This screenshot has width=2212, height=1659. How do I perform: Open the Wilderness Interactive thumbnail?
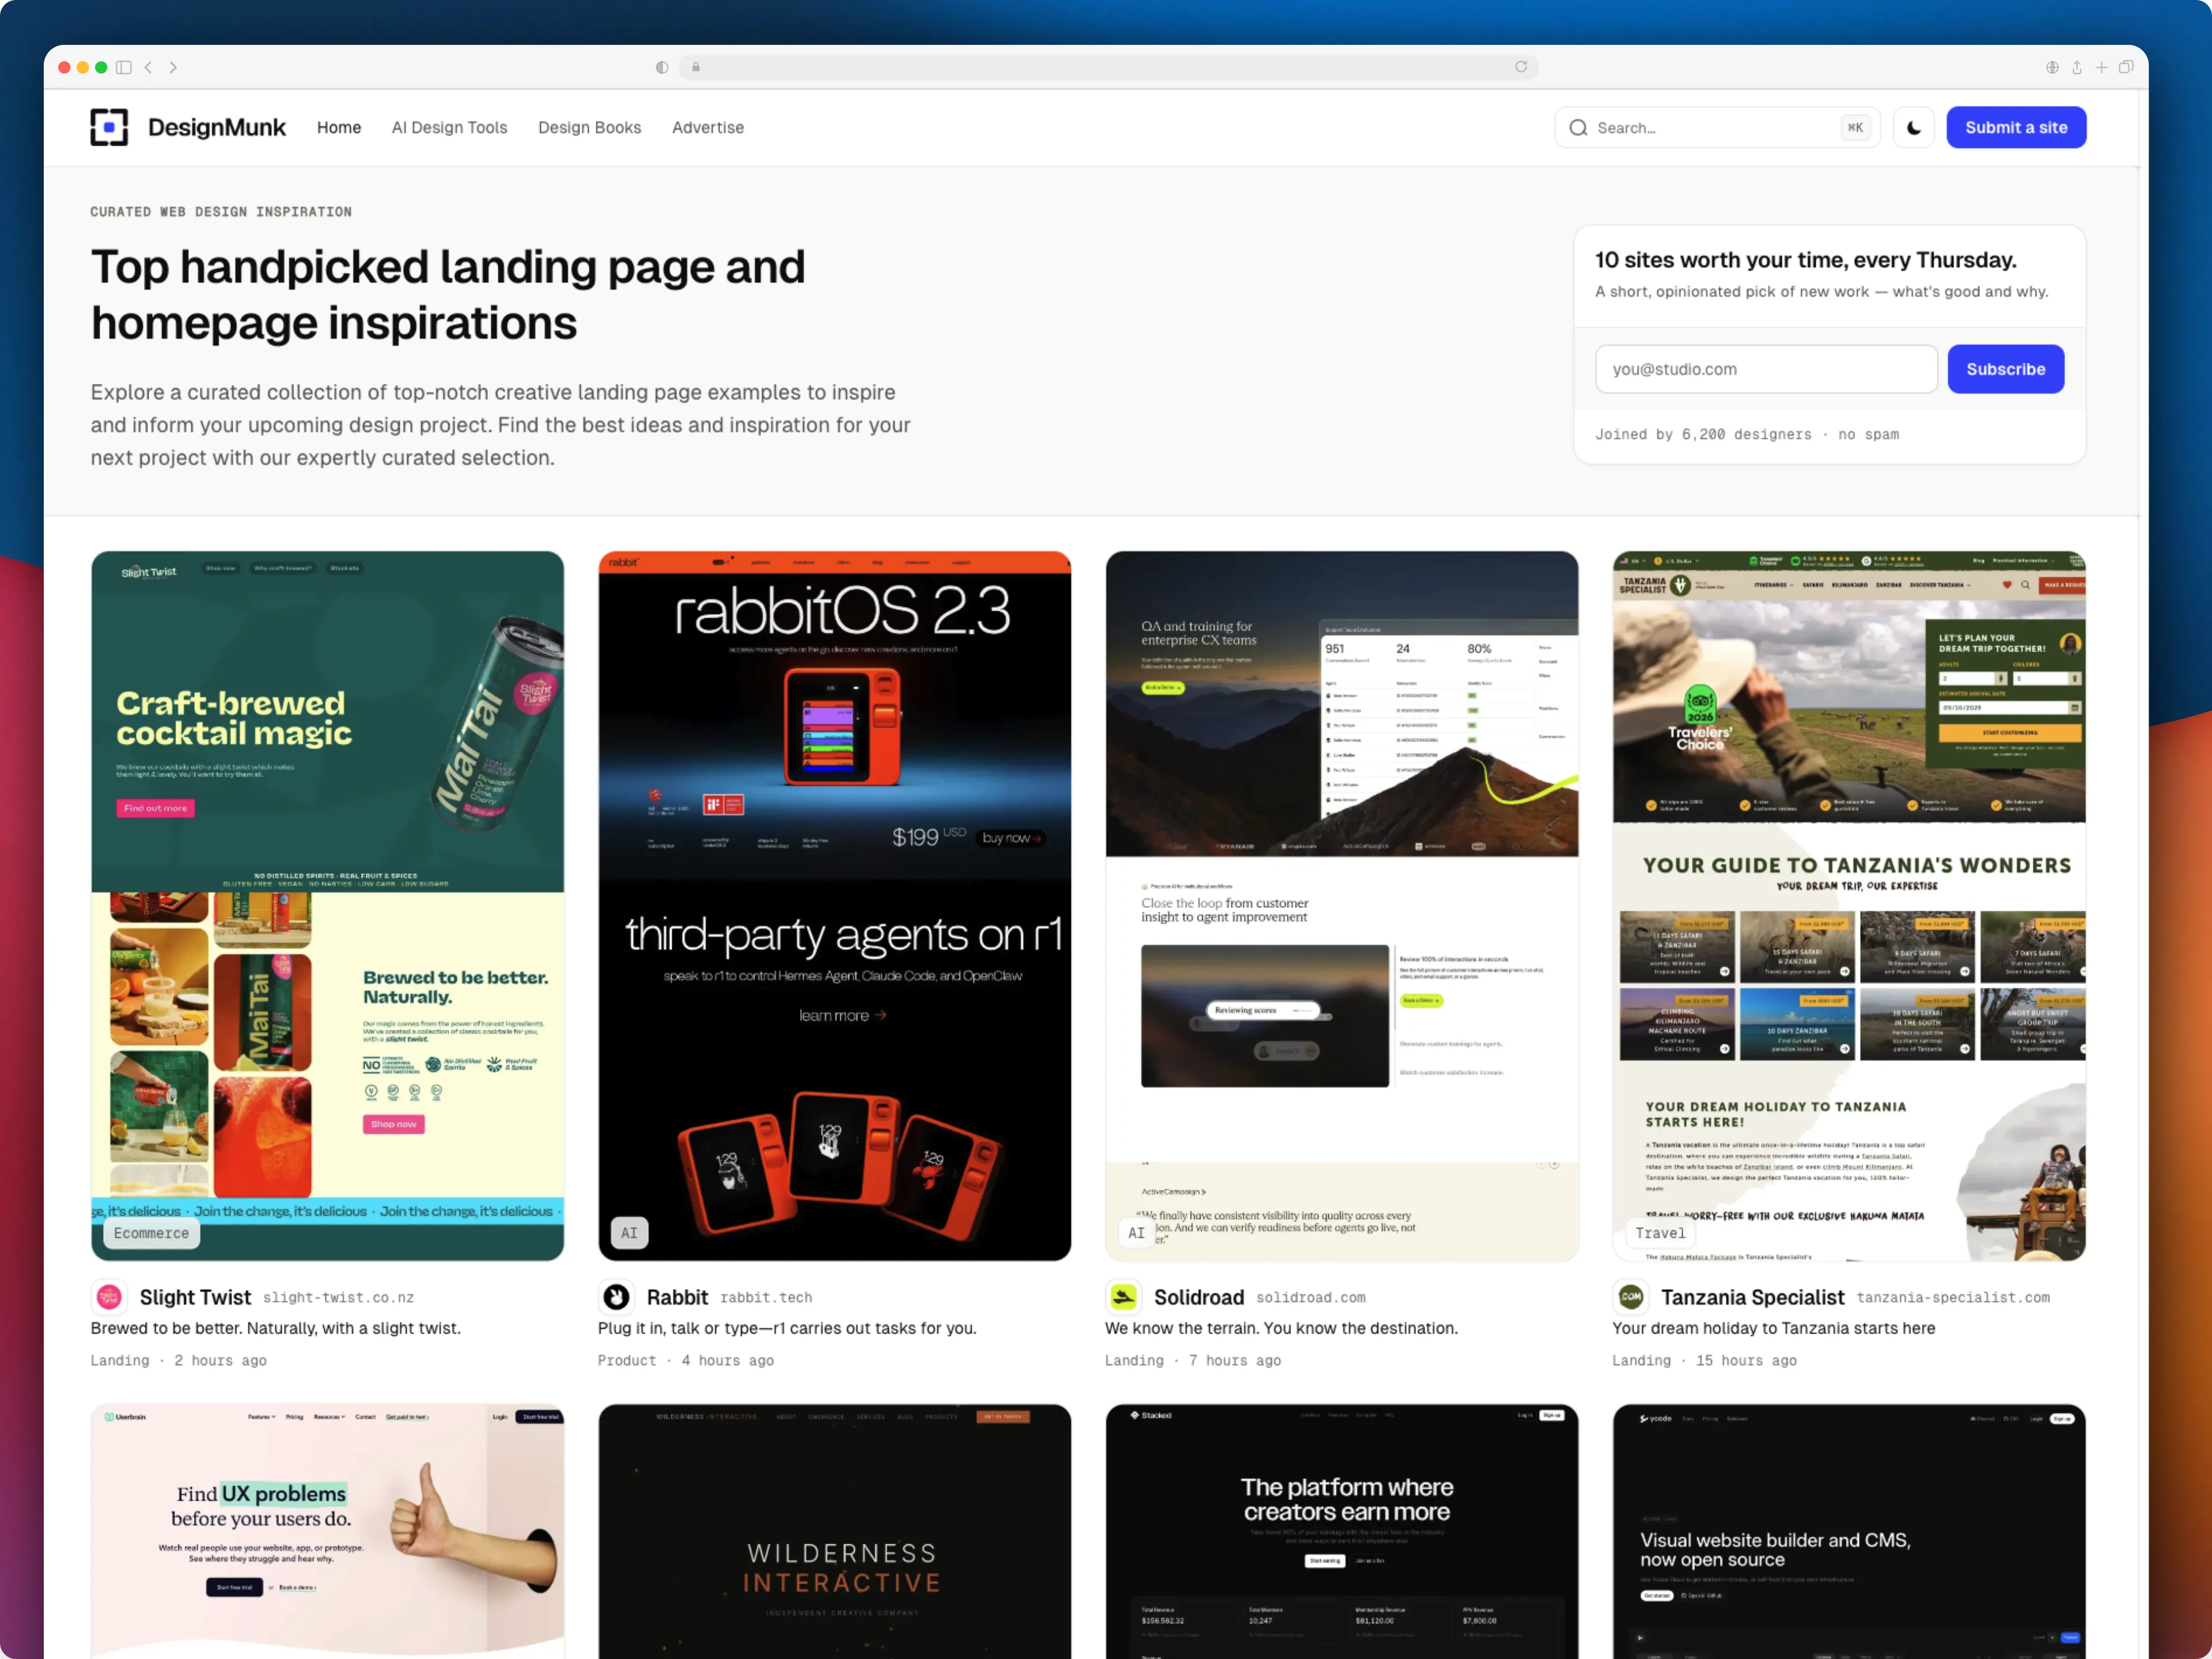(834, 1531)
